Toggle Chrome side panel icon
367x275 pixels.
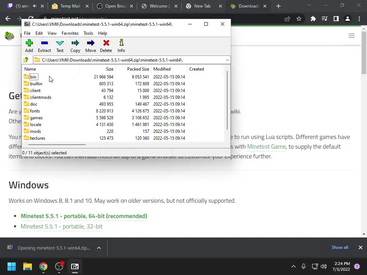[x=336, y=19]
